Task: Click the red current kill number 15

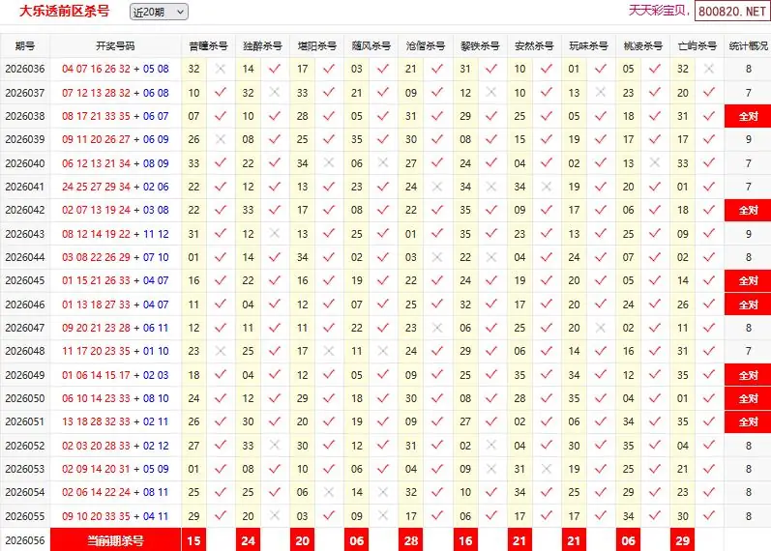Action: 193,540
